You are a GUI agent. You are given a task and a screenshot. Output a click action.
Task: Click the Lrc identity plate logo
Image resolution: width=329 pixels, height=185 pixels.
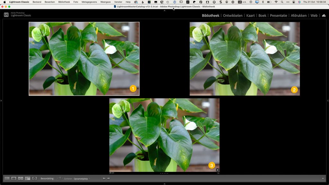click(x=6, y=15)
